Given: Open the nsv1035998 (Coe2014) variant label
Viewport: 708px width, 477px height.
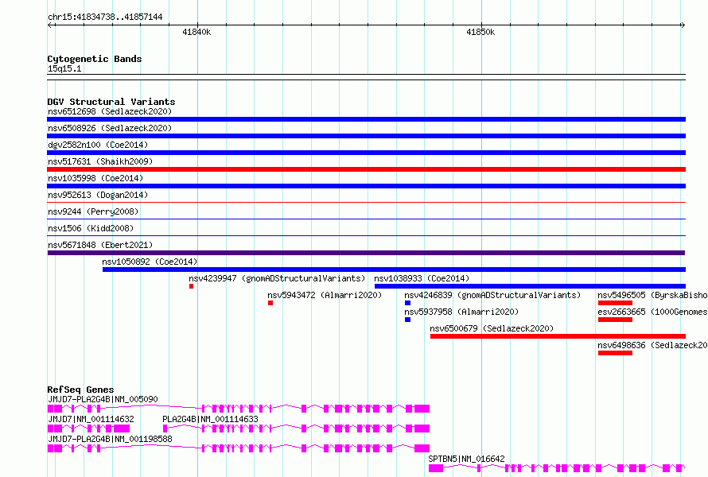Looking at the screenshot, I should tap(95, 178).
